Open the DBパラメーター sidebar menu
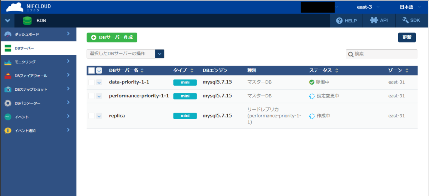429x196 pixels. tap(38, 103)
